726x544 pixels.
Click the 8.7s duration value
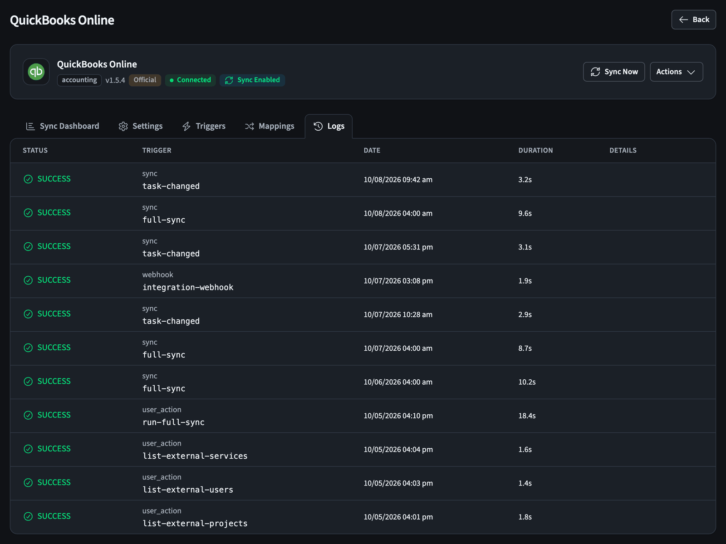pyautogui.click(x=525, y=348)
